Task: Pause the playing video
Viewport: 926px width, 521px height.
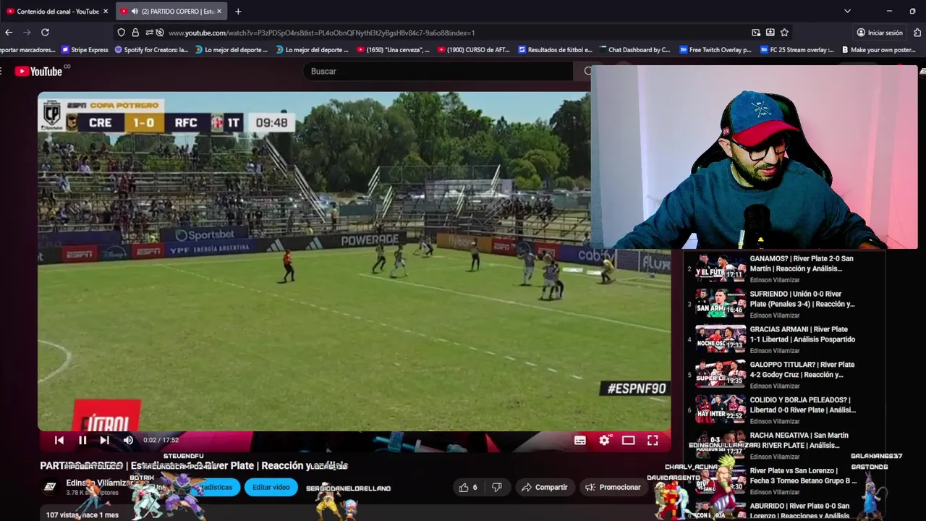Action: pos(82,440)
